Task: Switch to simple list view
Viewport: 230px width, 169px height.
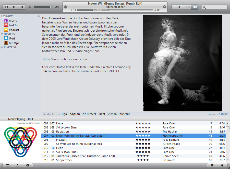Action: tap(175, 7)
